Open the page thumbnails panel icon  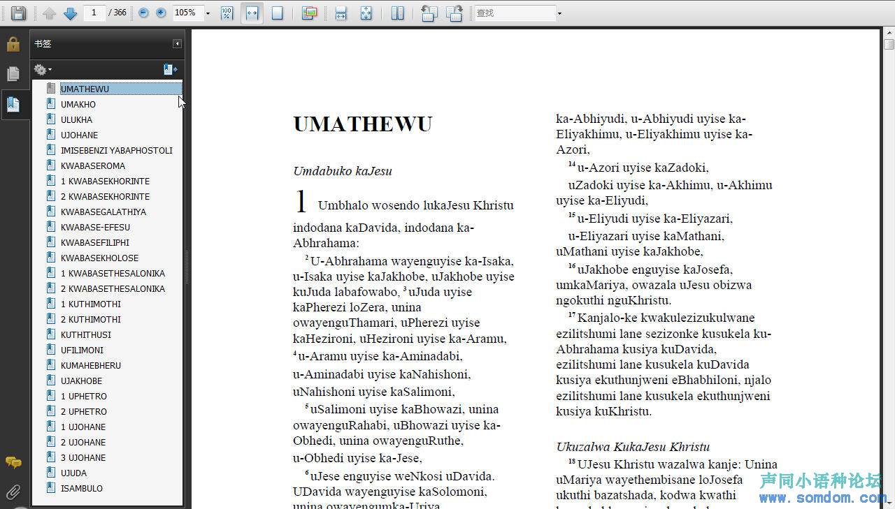click(x=13, y=74)
